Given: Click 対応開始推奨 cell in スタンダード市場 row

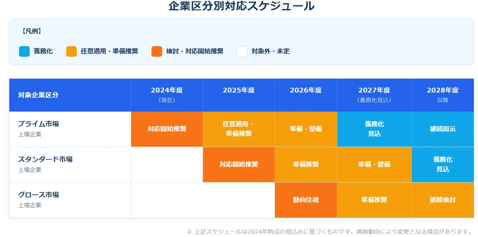Looking at the screenshot, I should point(239,165).
